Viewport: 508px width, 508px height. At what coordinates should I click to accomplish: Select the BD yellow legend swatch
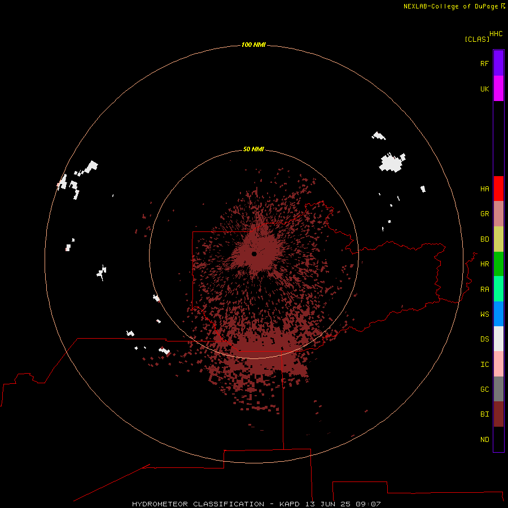point(498,239)
